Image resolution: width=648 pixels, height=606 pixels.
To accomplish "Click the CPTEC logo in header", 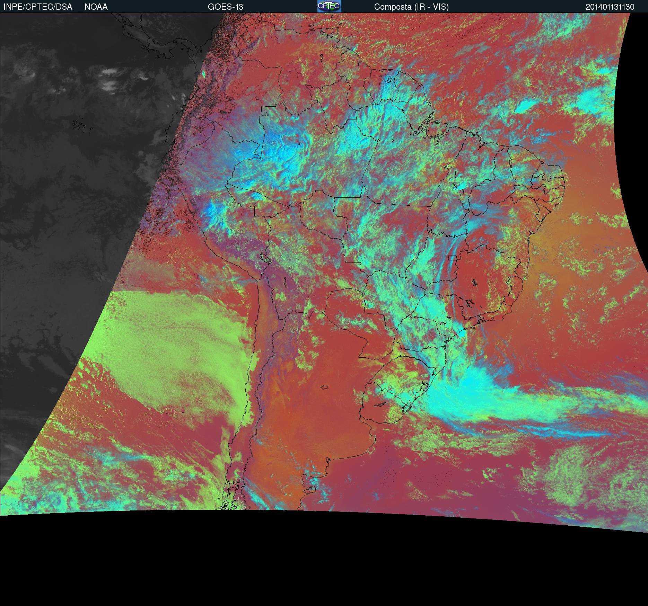I will (x=329, y=6).
